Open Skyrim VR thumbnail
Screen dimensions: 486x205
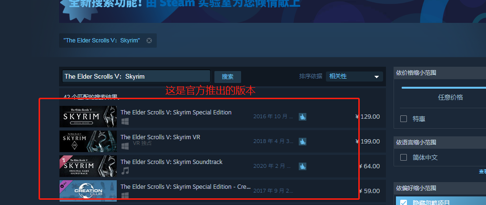coord(88,142)
